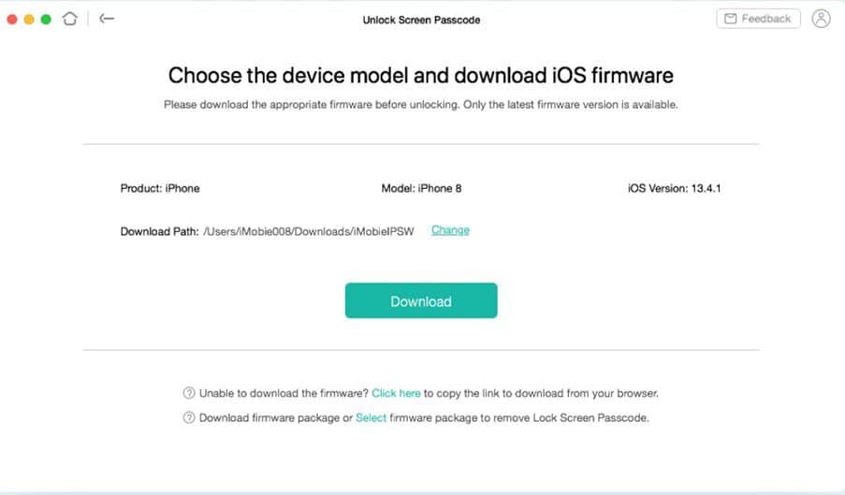Click the green Download button

tap(421, 300)
